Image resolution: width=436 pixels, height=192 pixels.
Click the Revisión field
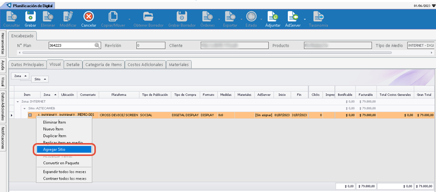(150, 46)
